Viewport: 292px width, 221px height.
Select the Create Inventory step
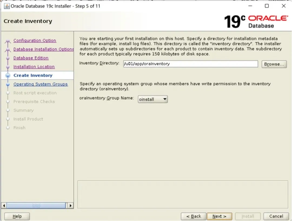click(x=33, y=75)
